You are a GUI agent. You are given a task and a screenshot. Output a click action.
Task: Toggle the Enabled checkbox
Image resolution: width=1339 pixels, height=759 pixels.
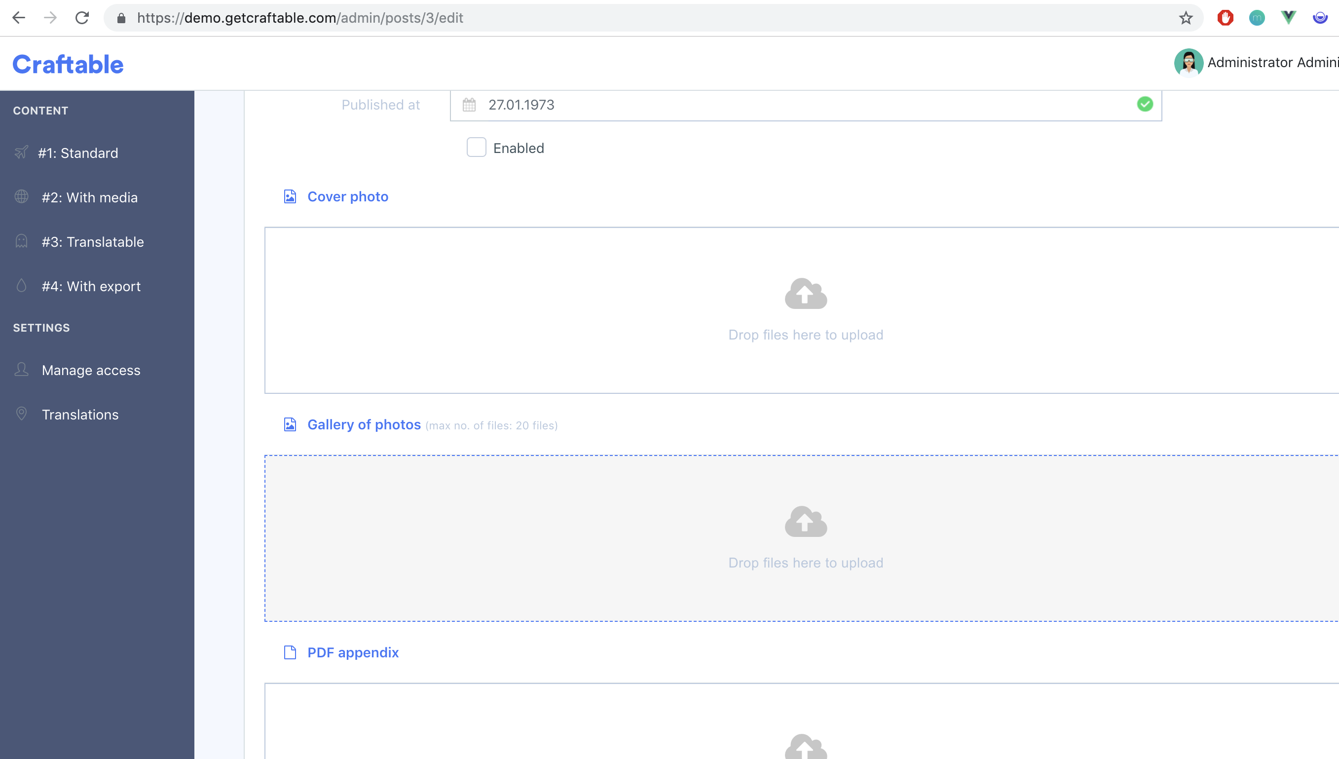click(476, 148)
